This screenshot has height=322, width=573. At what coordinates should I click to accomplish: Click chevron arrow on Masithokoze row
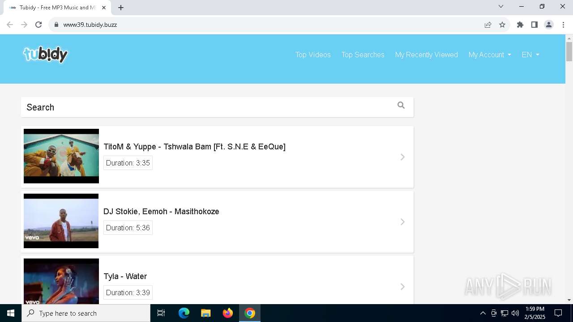(x=402, y=222)
